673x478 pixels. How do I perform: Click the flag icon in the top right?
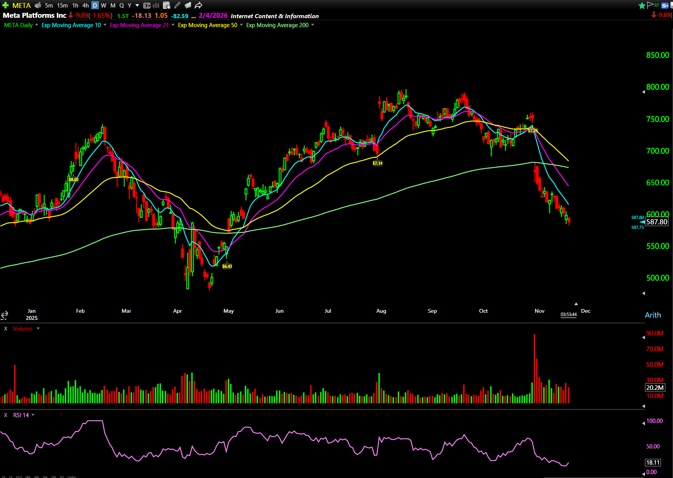click(650, 5)
